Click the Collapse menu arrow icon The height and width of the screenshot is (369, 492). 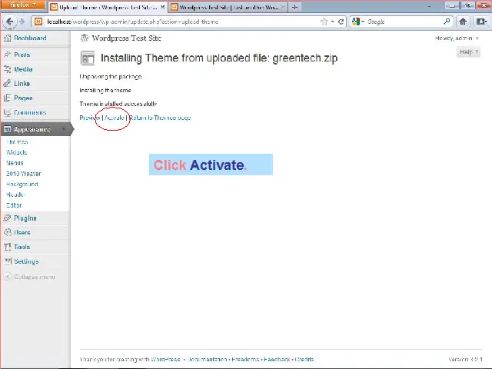[x=7, y=277]
